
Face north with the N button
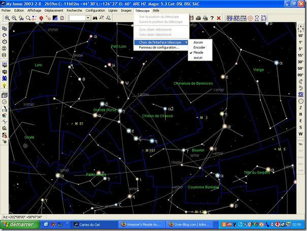tap(300, 114)
